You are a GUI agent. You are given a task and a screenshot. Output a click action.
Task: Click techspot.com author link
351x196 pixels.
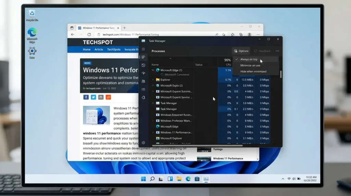coord(93,88)
